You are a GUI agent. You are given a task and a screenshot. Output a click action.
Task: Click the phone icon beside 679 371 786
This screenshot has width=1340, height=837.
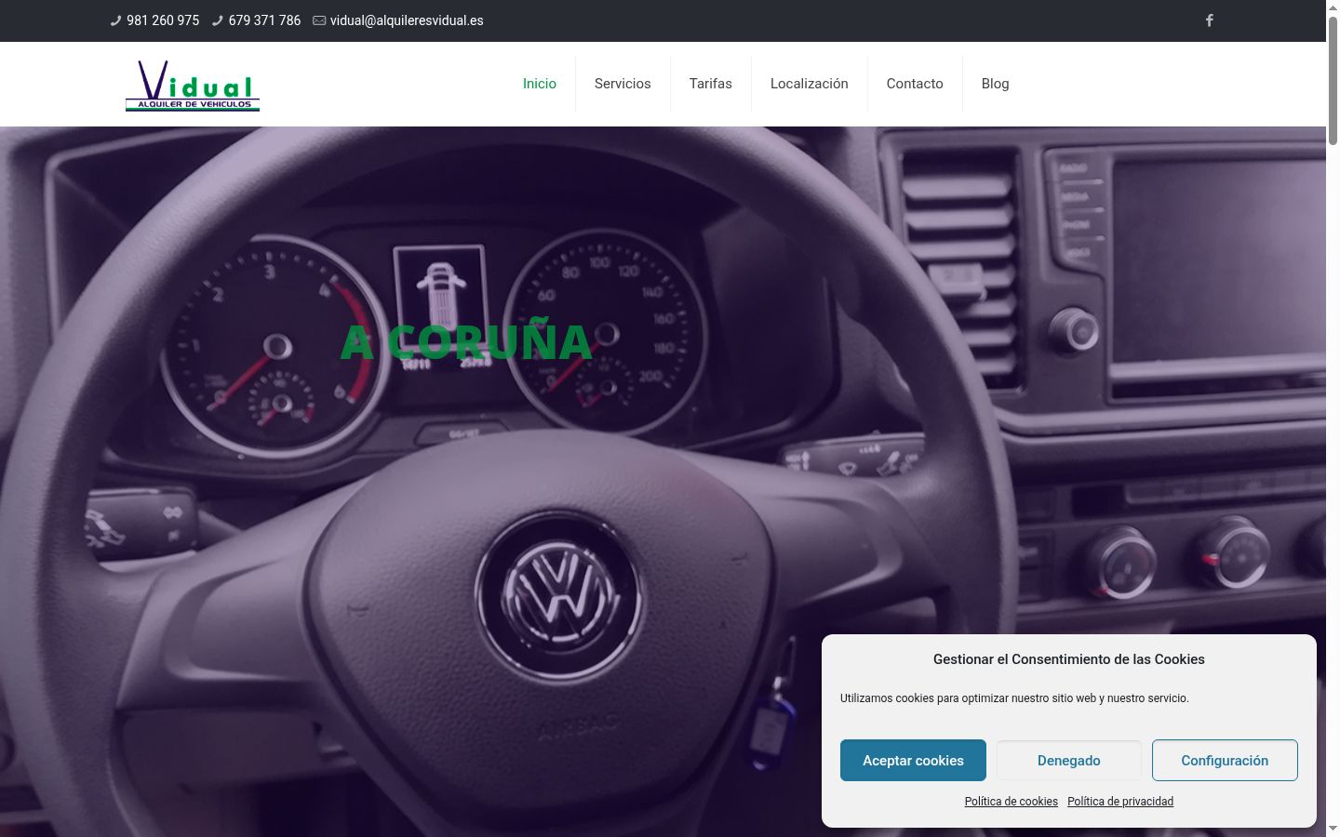point(217,20)
